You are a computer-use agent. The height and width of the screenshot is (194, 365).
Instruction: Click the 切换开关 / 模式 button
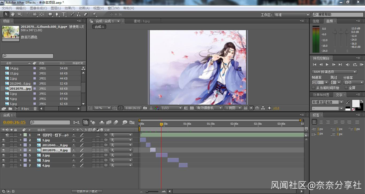87,191
